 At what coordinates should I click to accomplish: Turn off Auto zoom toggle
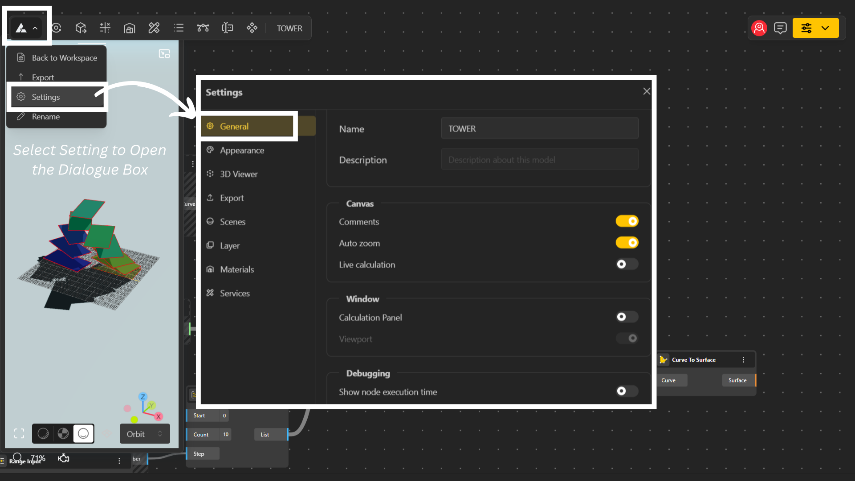pyautogui.click(x=627, y=243)
